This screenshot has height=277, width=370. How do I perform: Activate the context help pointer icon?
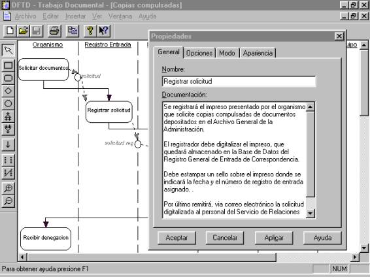point(103,31)
